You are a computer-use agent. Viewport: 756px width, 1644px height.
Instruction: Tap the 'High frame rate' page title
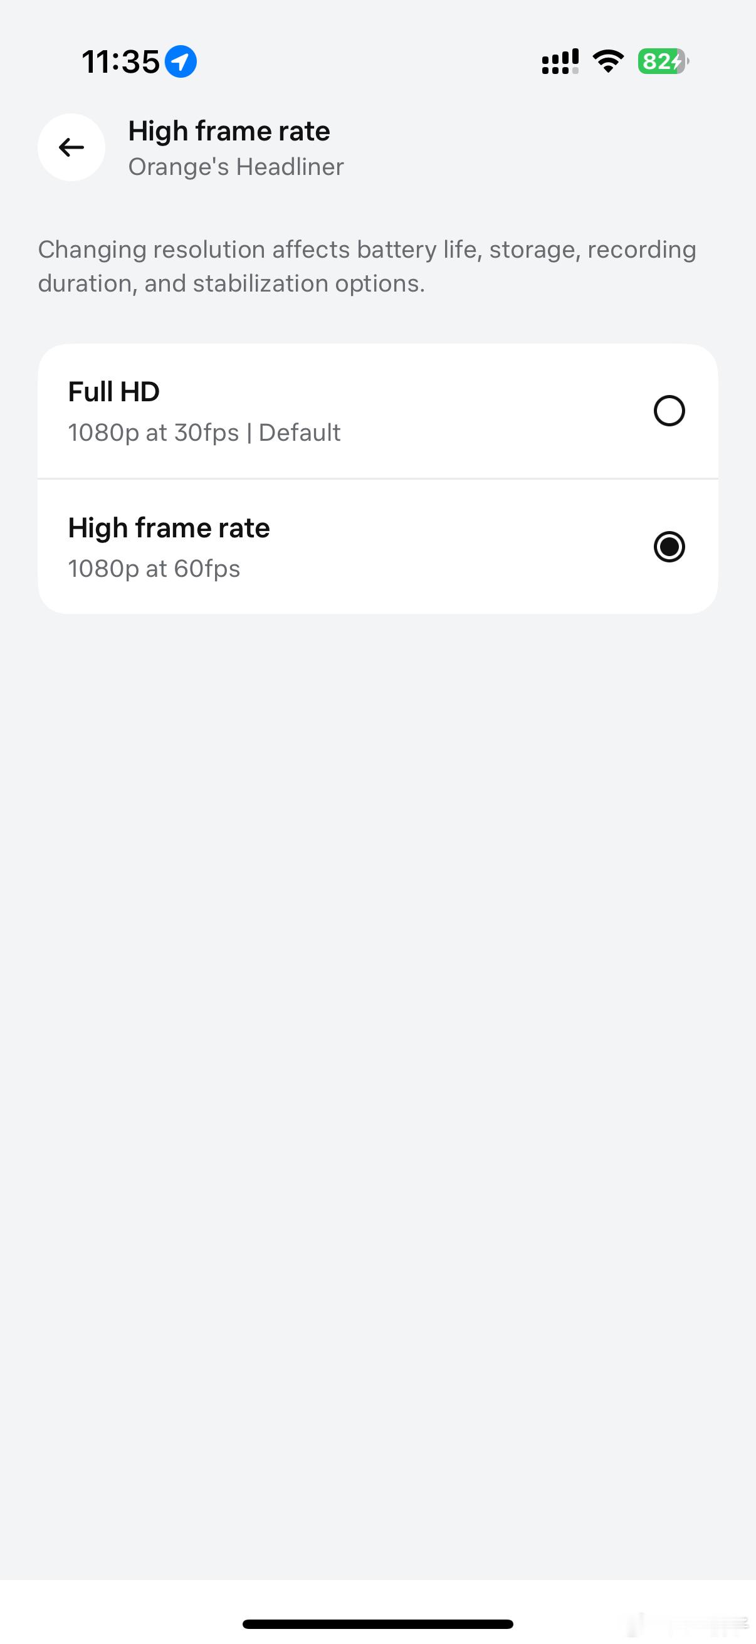point(229,131)
